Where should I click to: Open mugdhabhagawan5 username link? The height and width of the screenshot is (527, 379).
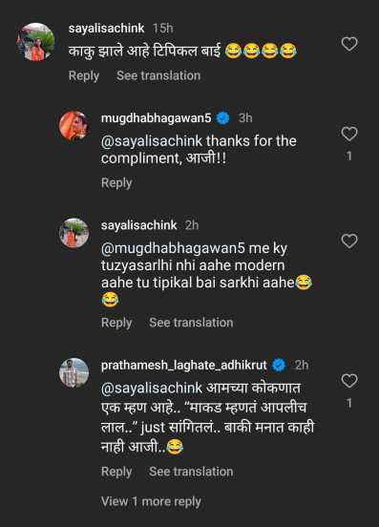157,118
